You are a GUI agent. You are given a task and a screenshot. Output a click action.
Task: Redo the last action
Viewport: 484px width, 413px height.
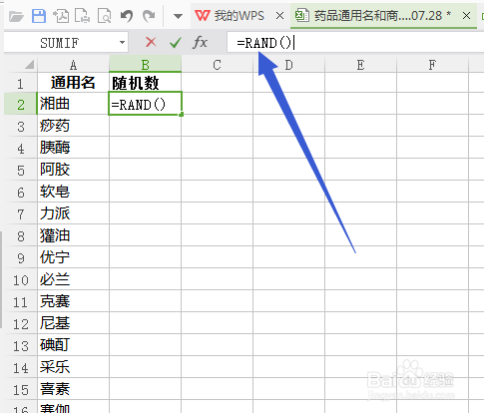tap(149, 16)
